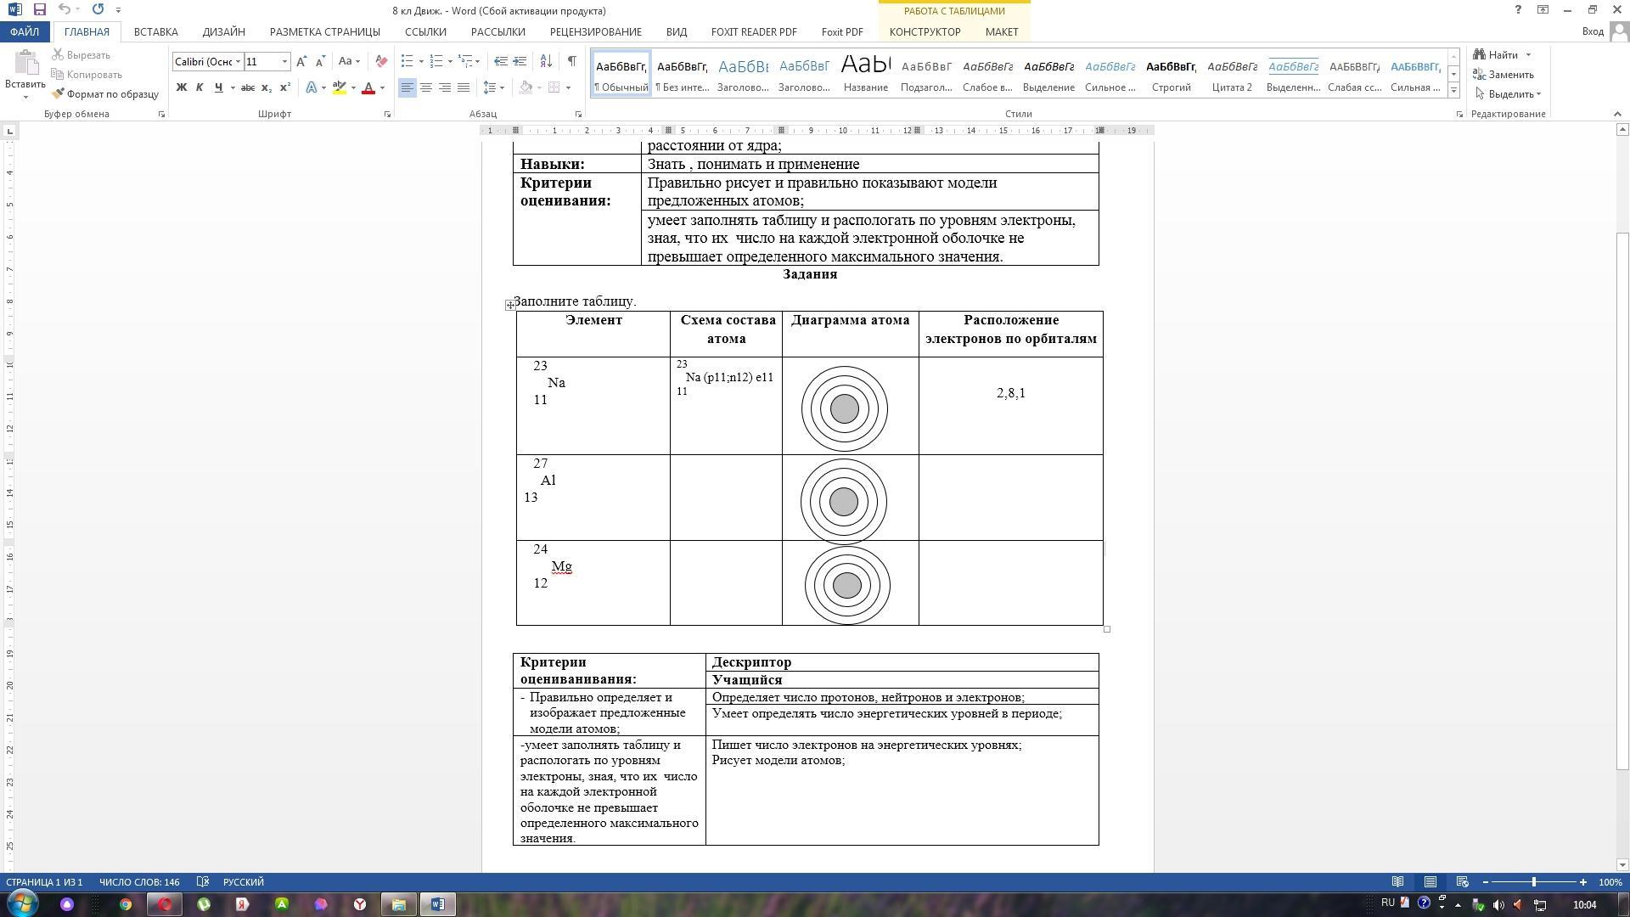Expand the styles gallery more arrow
This screenshot has height=917, width=1630.
(x=1453, y=90)
